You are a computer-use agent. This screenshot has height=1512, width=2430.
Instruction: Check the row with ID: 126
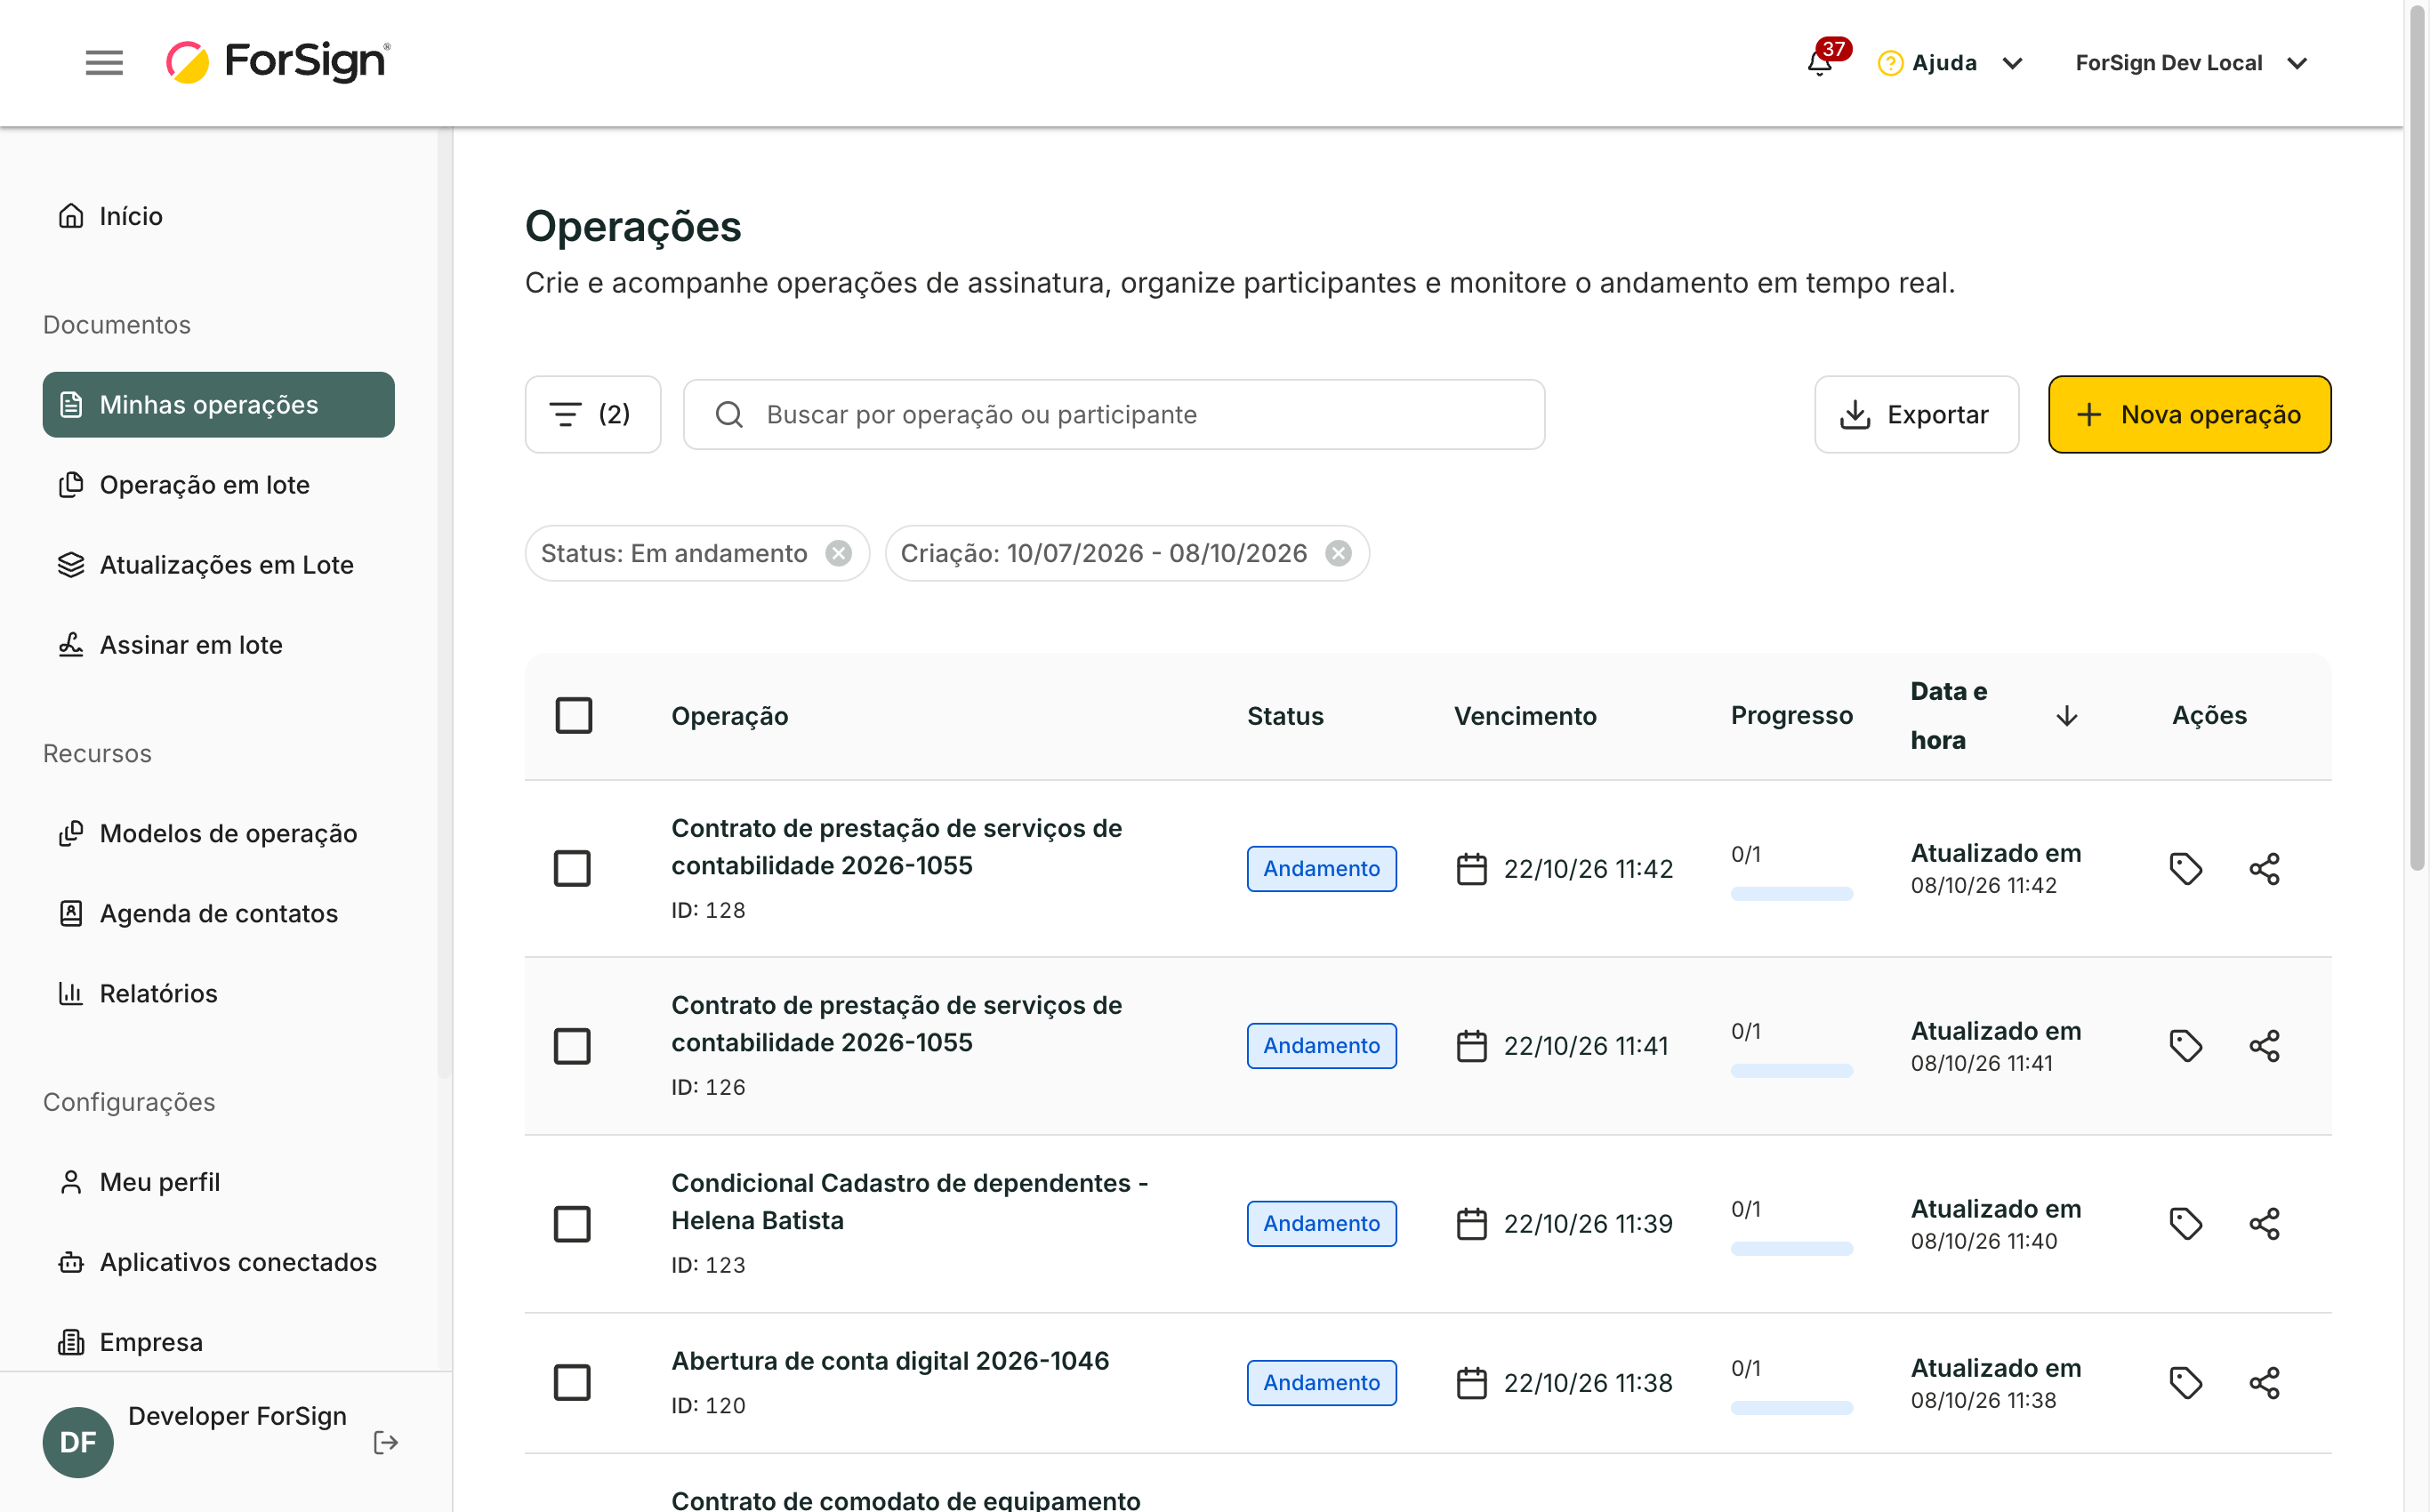(x=572, y=1045)
